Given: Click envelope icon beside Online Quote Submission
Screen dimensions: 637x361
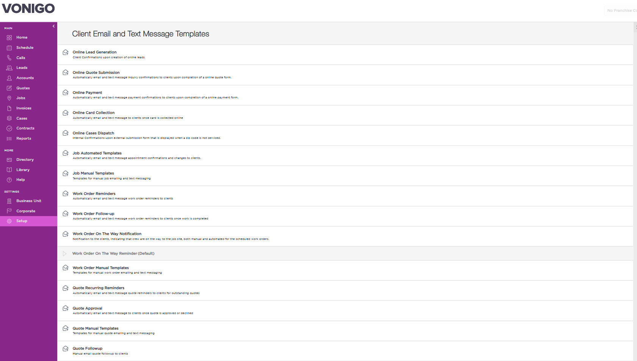Looking at the screenshot, I should (x=66, y=72).
